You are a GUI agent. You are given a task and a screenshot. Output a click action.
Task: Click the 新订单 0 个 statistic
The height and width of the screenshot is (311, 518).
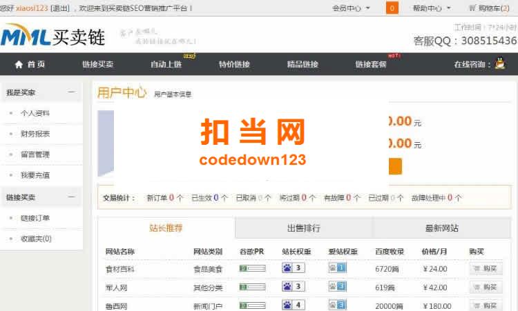coord(165,197)
